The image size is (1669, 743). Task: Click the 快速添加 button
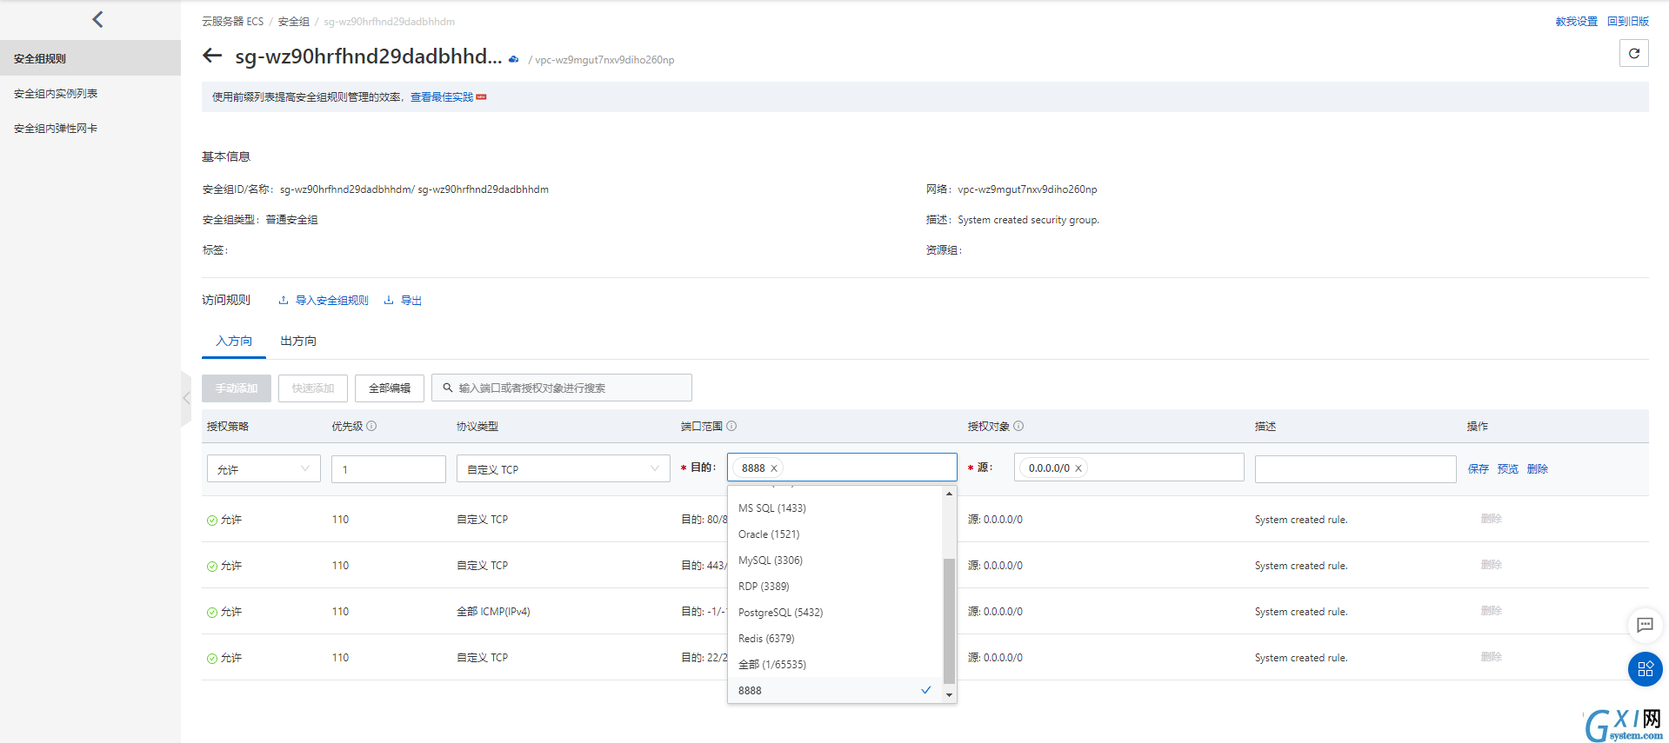coord(313,388)
